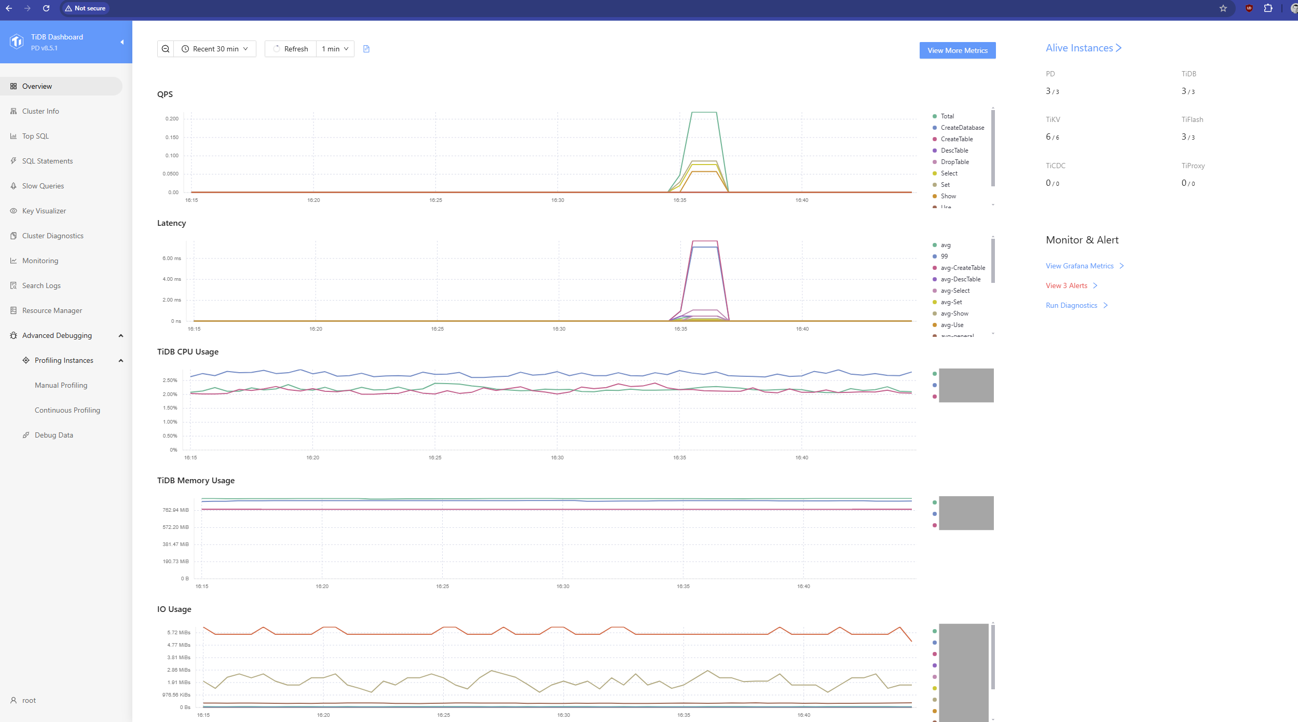Click the Key Visualizer eye icon
Viewport: 1298px width, 722px height.
13,211
